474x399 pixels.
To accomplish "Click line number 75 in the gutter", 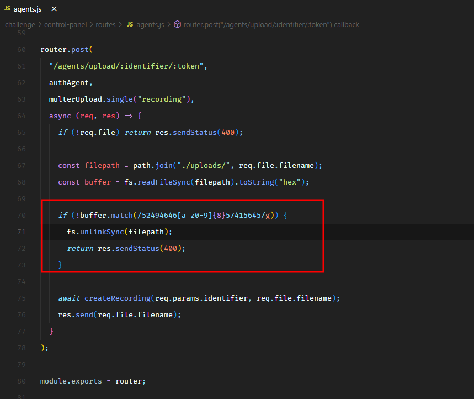I will (22, 298).
